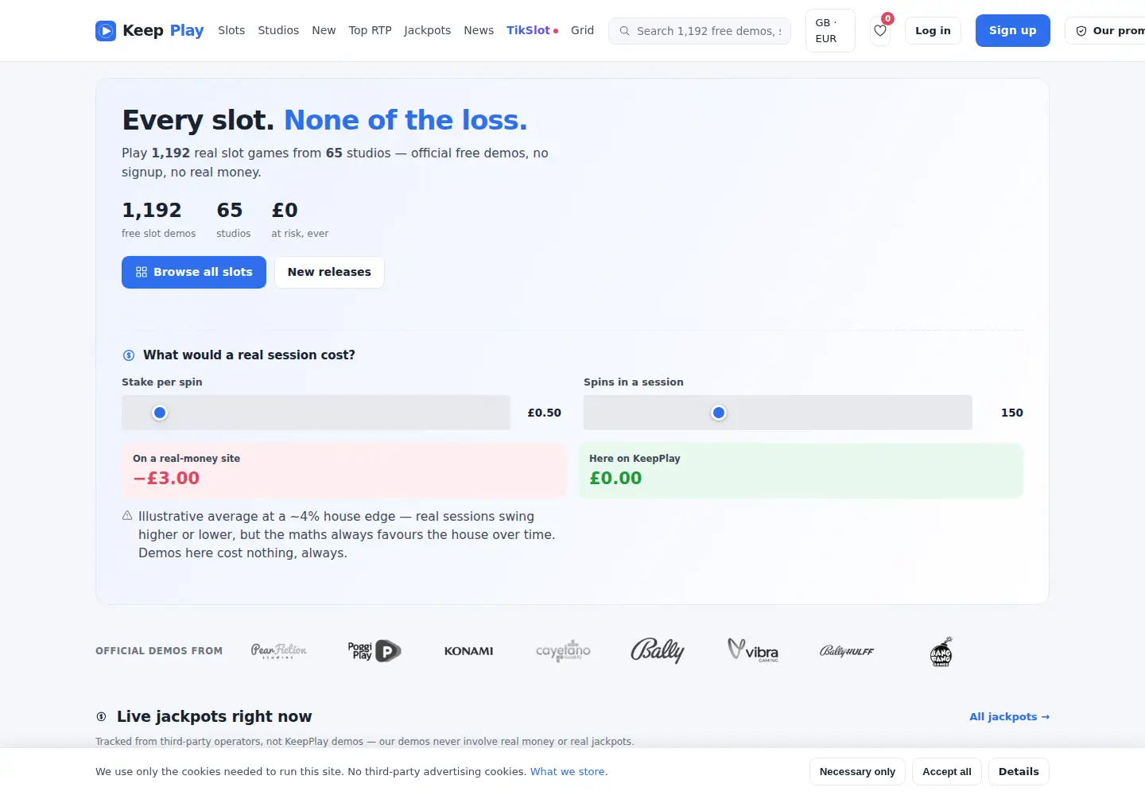The height and width of the screenshot is (795, 1145).
Task: Focus the Search free demos field
Action: pos(700,31)
